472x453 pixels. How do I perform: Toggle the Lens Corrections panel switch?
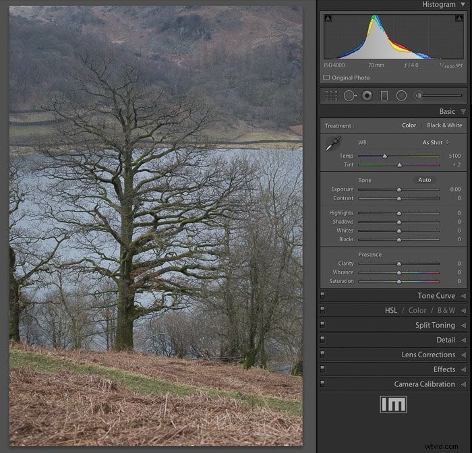pyautogui.click(x=322, y=355)
